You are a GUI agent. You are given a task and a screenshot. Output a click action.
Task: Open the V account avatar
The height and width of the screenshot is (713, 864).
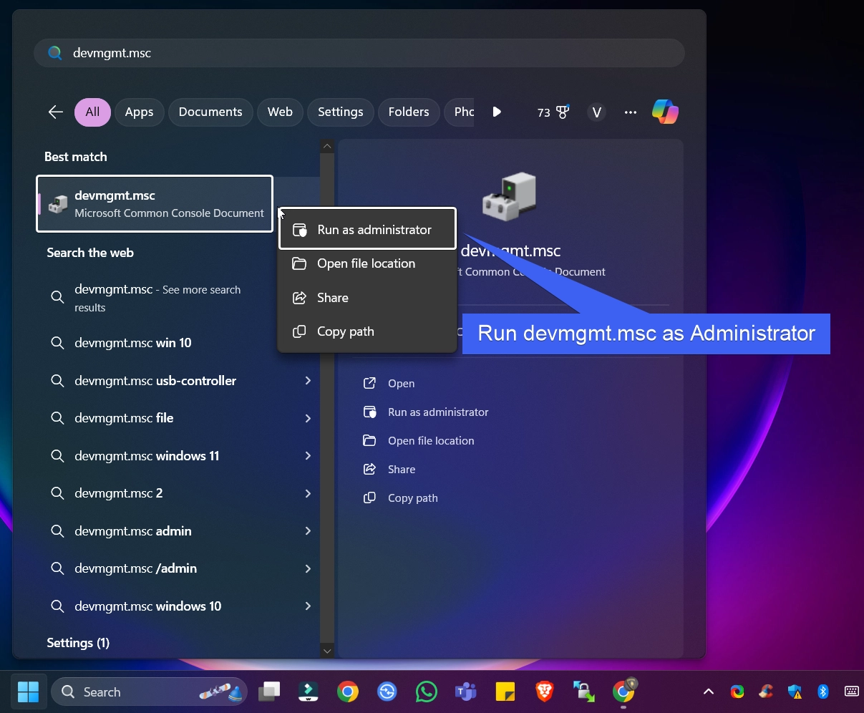pyautogui.click(x=596, y=112)
